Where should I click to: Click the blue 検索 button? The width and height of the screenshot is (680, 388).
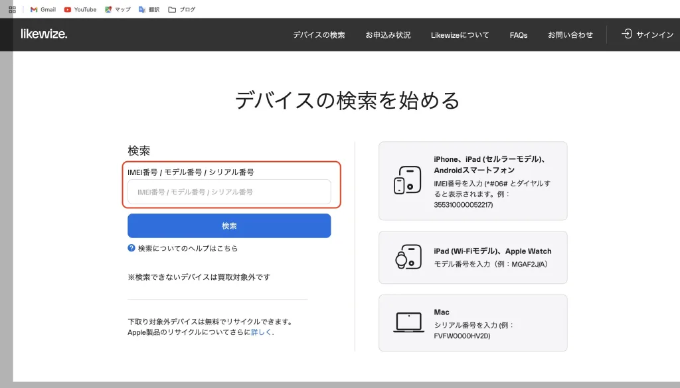[229, 226]
